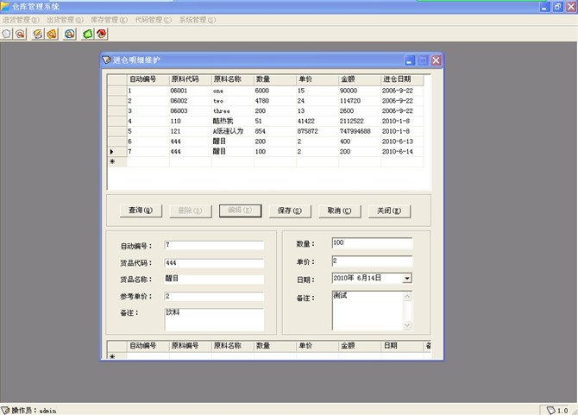Click the 金额 column header in upper grid
578x415 pixels.
point(360,79)
